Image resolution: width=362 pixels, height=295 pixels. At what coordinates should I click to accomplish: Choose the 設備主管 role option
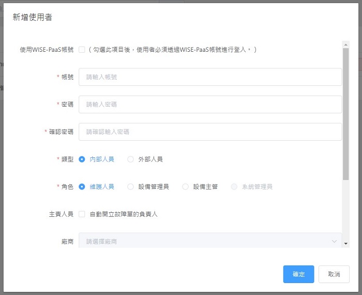185,187
